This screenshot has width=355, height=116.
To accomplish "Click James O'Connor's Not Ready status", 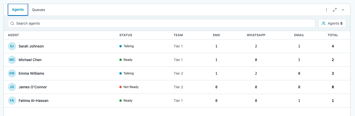I will [129, 87].
